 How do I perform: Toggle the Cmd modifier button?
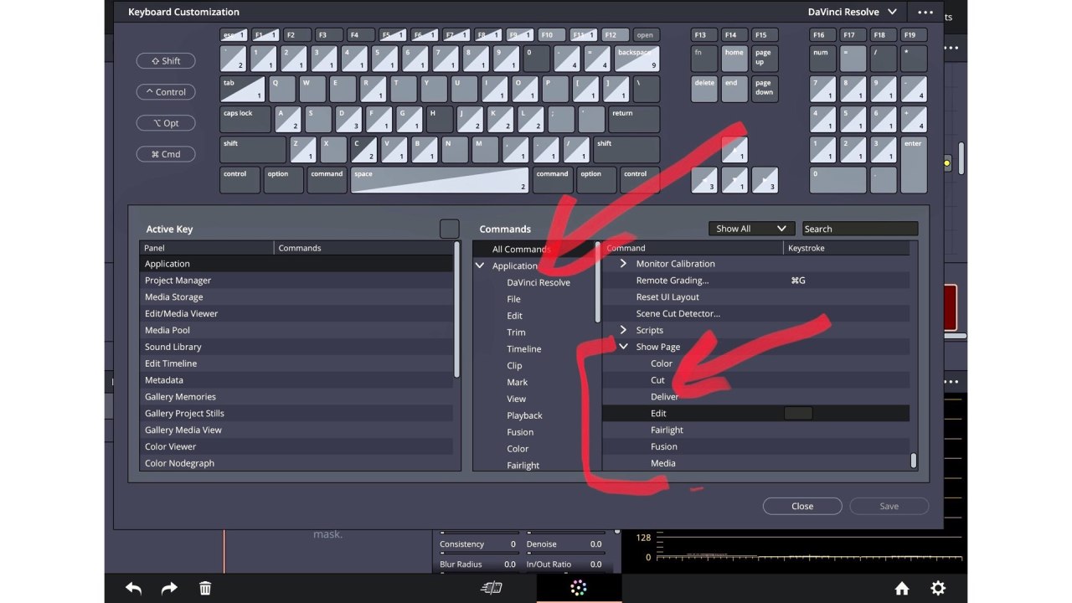point(166,154)
